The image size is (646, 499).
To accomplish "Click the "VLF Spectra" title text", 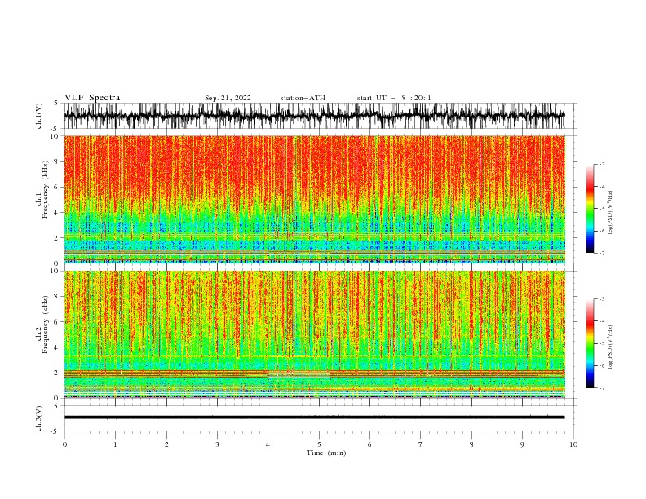I will click(92, 98).
